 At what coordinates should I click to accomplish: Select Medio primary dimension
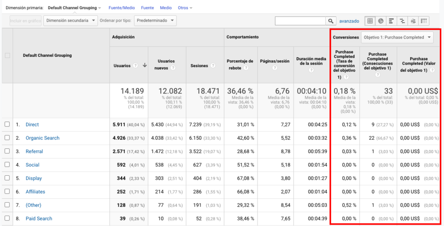[166, 8]
